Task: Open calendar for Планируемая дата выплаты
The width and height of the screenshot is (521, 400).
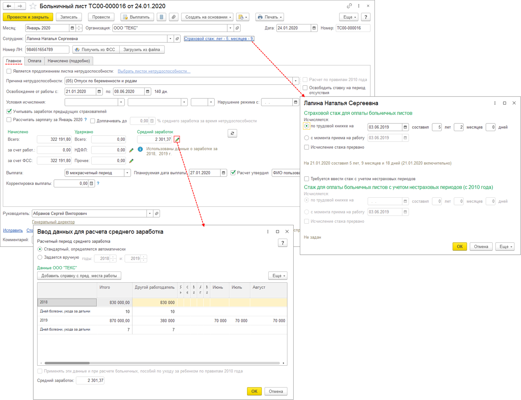Action: pos(224,173)
